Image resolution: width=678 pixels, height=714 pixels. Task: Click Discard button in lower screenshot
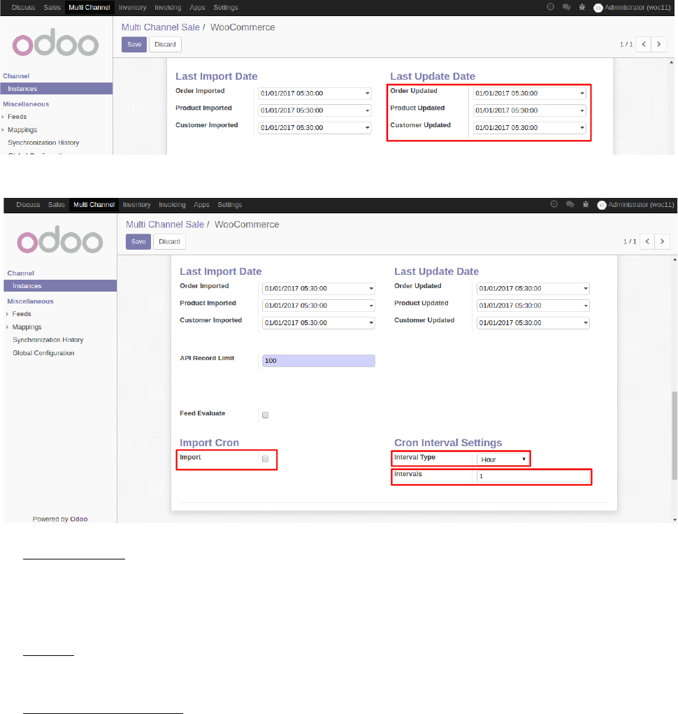169,242
